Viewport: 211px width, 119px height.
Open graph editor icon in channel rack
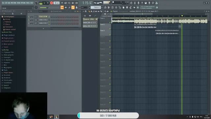75,12
